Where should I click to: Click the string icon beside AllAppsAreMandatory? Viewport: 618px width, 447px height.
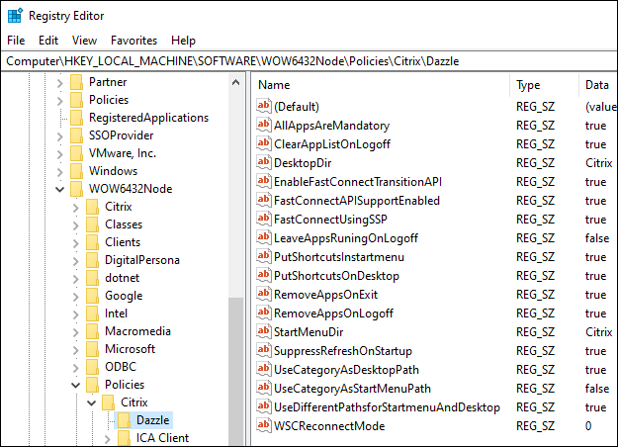pos(264,126)
